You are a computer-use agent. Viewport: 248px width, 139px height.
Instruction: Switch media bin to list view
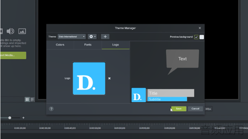tap(32, 99)
